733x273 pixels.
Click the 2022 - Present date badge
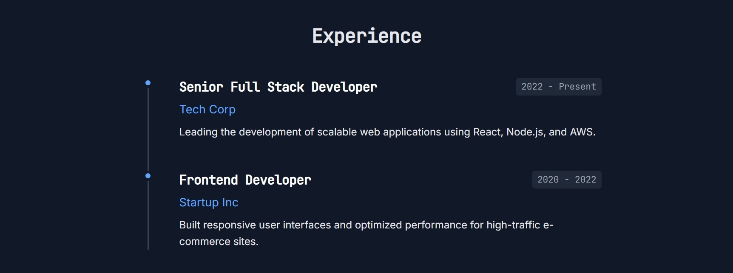(x=558, y=87)
